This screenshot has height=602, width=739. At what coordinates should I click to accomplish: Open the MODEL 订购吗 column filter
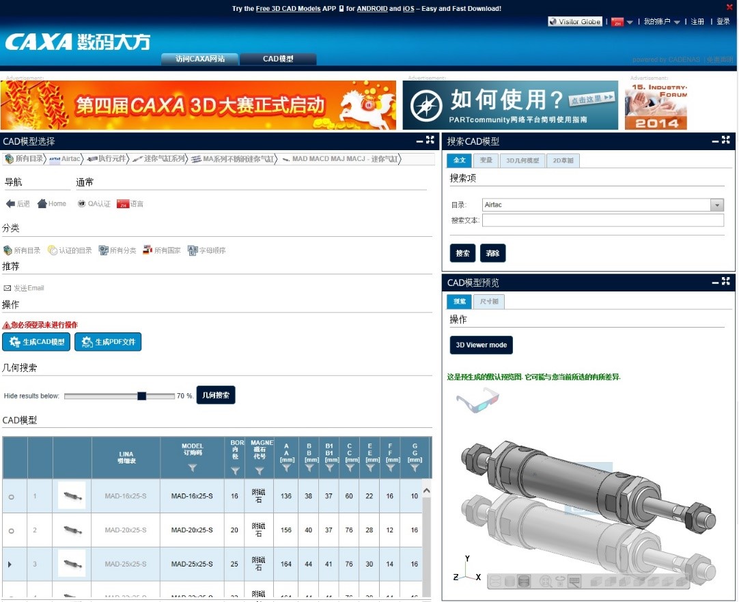coord(191,468)
